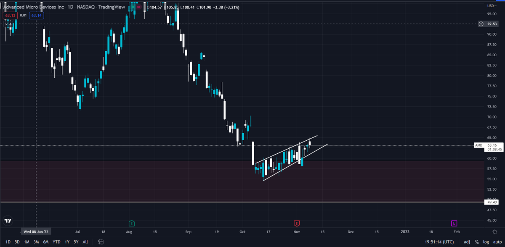Click the August green earnings marker

[x=132, y=223]
